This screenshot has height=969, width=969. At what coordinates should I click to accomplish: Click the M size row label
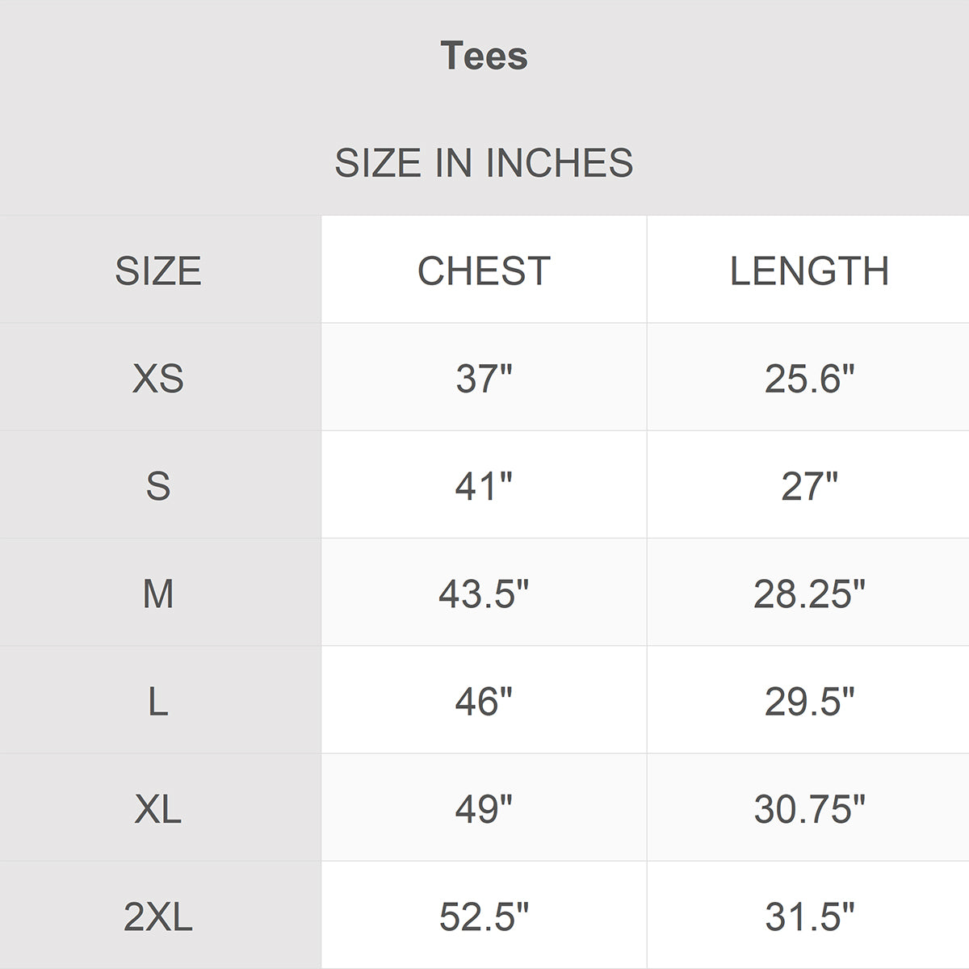158,594
